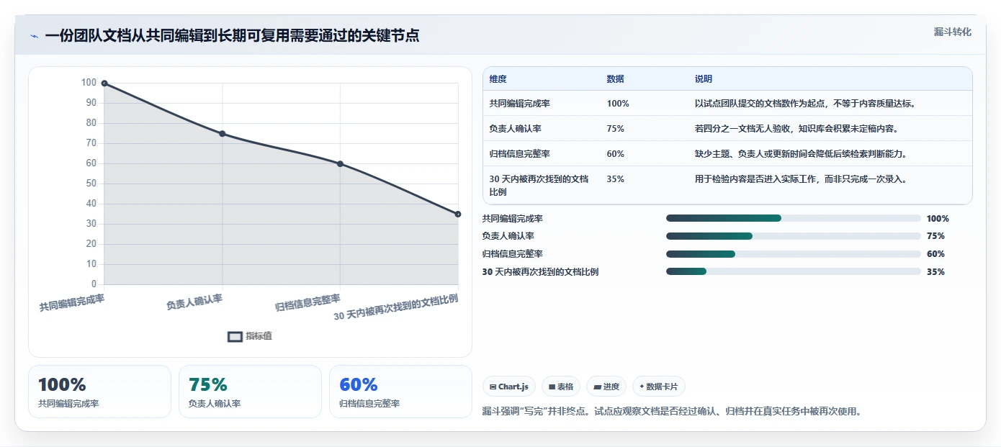Select the 30 天内被再次找到的文档比例 table cell

coord(539,186)
